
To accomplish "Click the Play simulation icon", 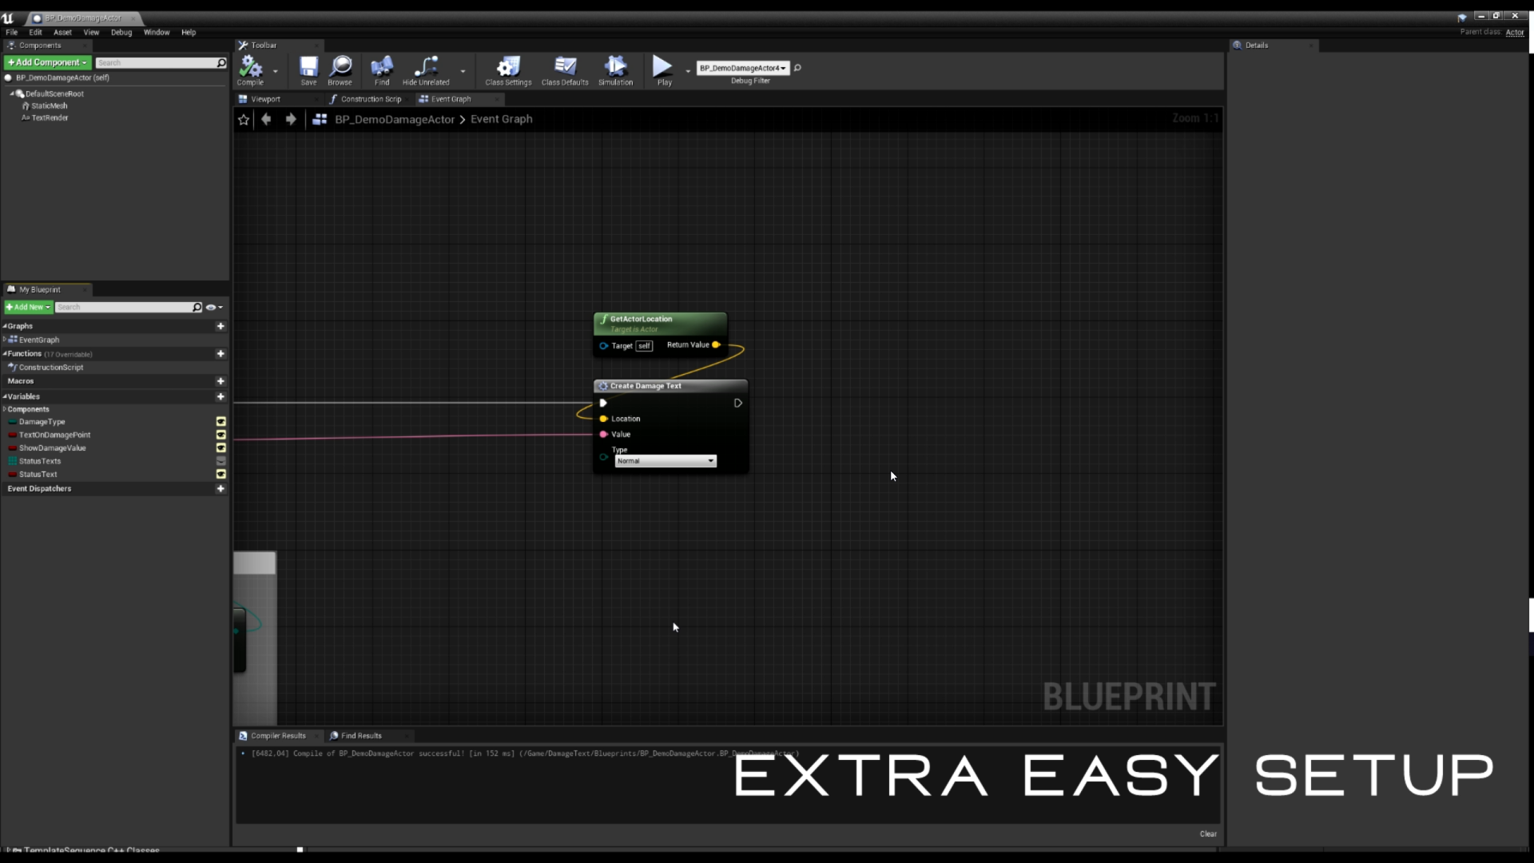I will tap(615, 69).
